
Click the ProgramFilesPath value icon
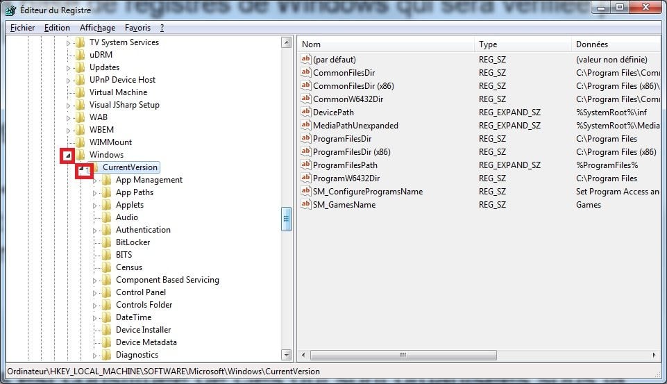[x=306, y=165]
